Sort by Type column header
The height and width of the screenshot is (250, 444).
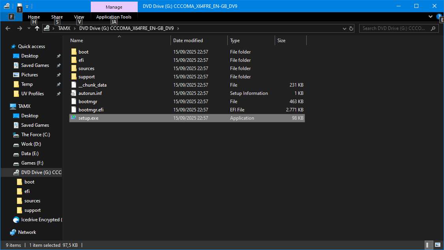251,41
